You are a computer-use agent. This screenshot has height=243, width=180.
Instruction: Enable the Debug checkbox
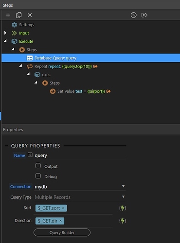(38, 176)
